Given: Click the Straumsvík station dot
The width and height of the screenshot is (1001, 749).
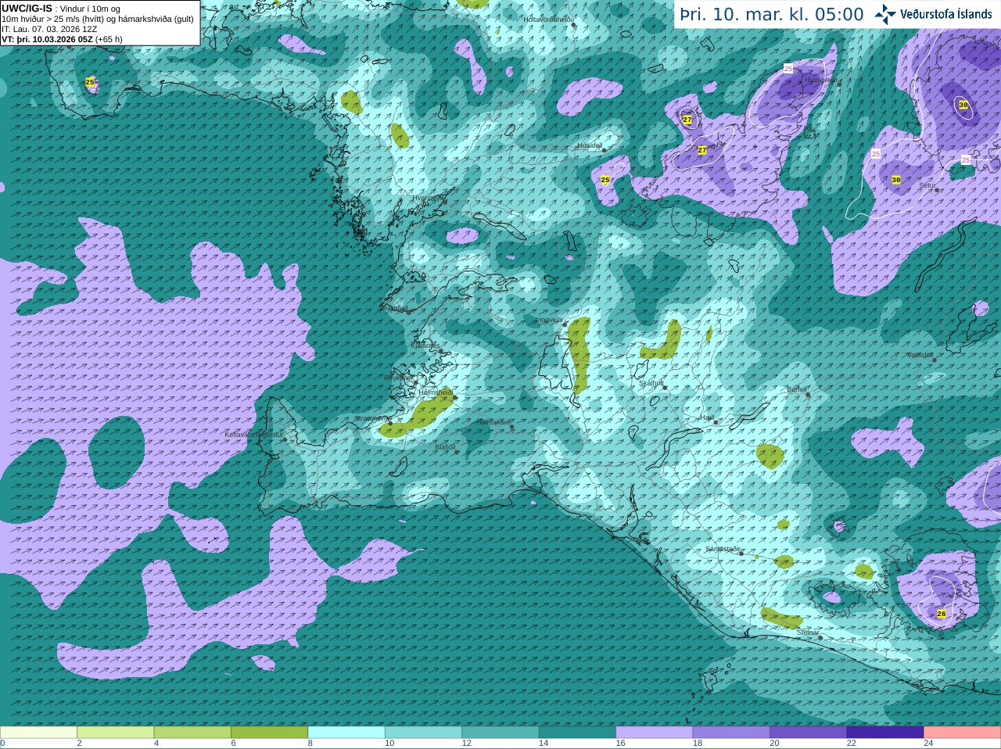Looking at the screenshot, I should tap(390, 423).
